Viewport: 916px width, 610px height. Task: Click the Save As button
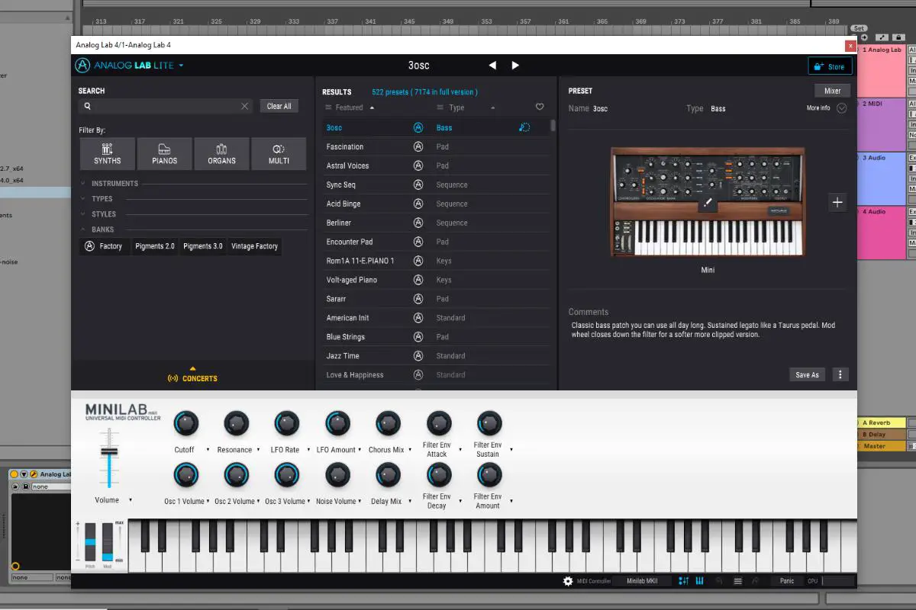tap(807, 374)
